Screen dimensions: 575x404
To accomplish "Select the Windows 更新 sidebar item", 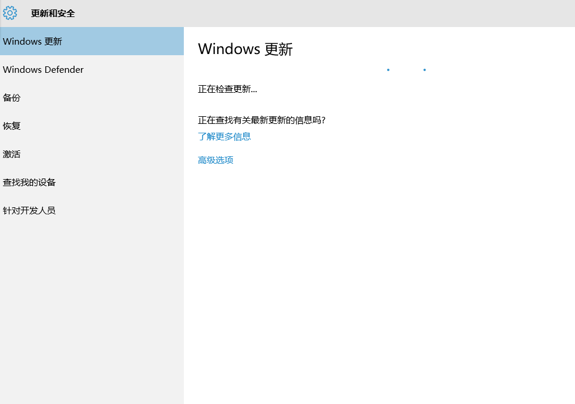I will click(92, 41).
